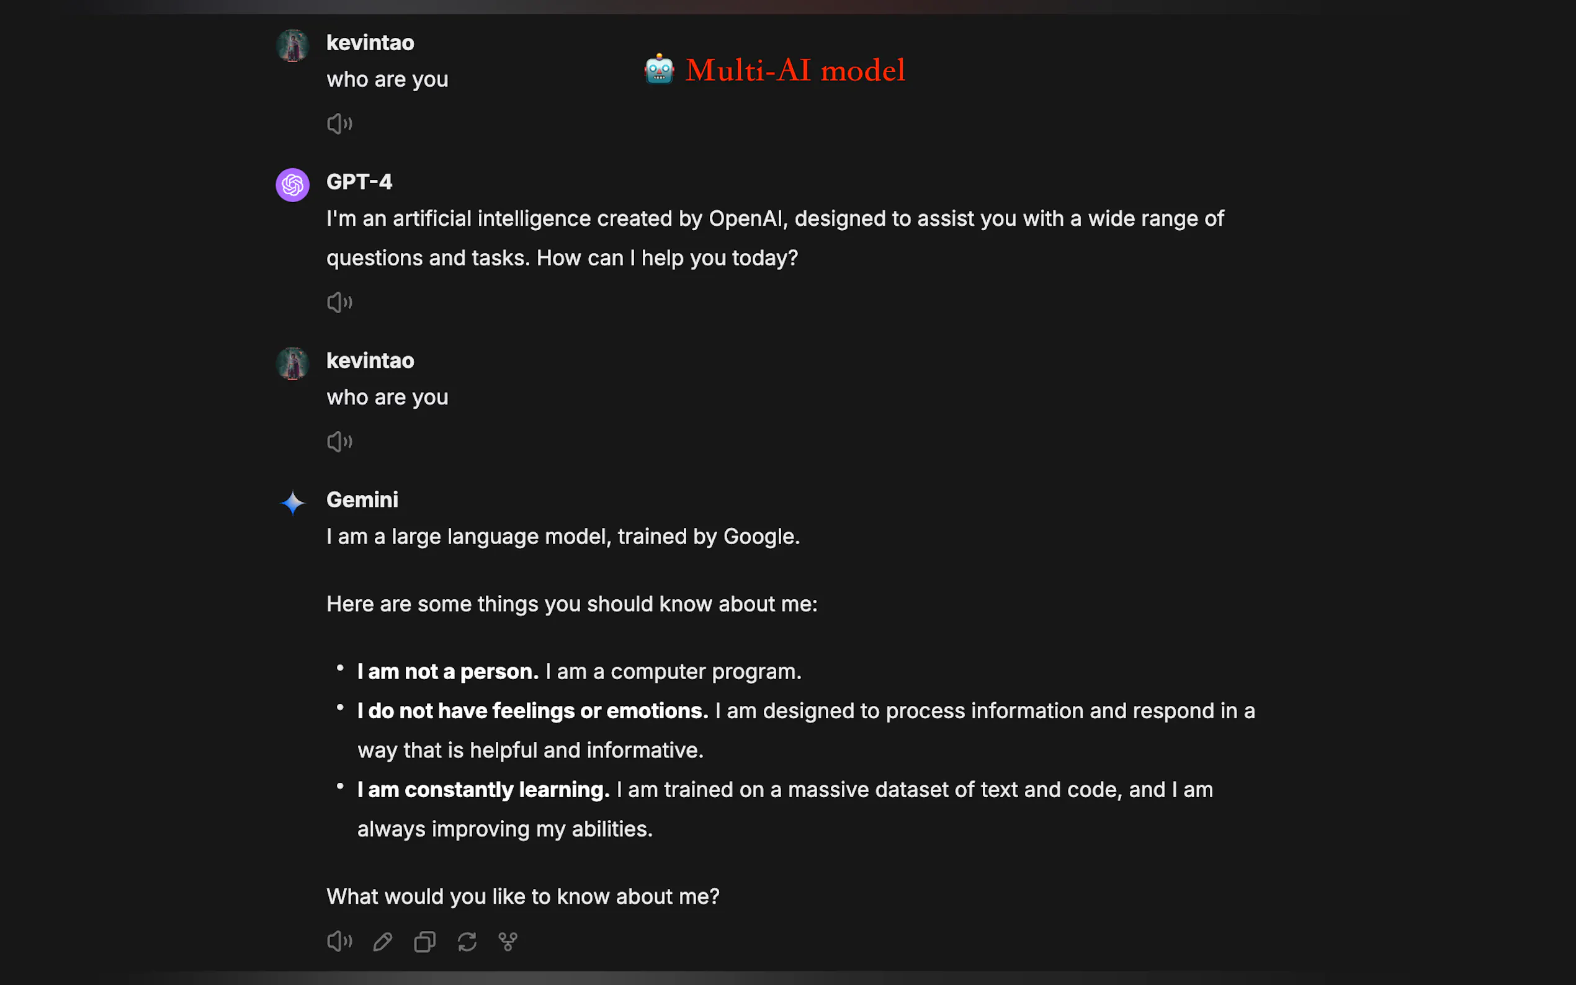Click speaker icon below second kevintao message
Viewport: 1576px width, 985px height.
coord(339,442)
